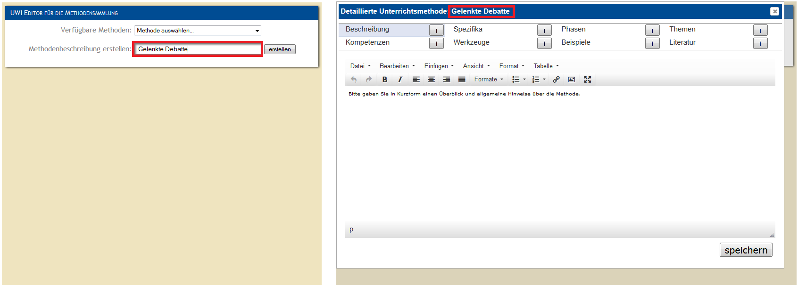Switch to the Kompetenzen tab
This screenshot has height=285, width=798.
click(367, 43)
